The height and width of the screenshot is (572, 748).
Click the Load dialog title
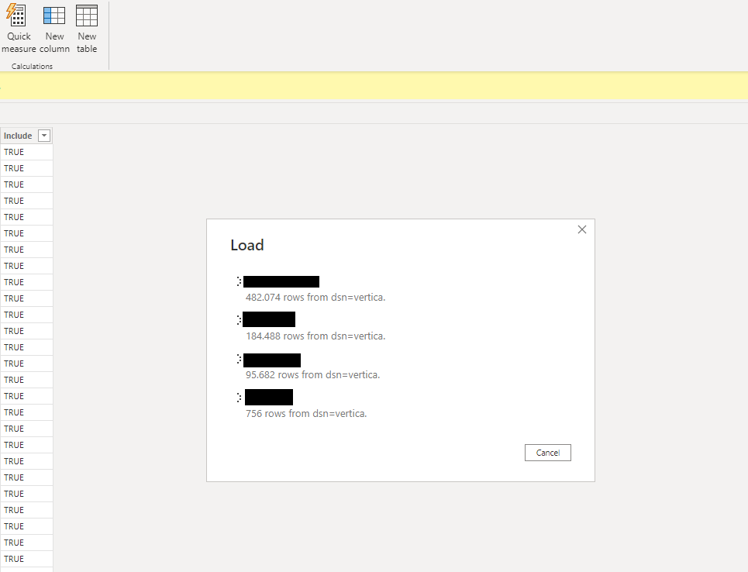pyautogui.click(x=247, y=245)
